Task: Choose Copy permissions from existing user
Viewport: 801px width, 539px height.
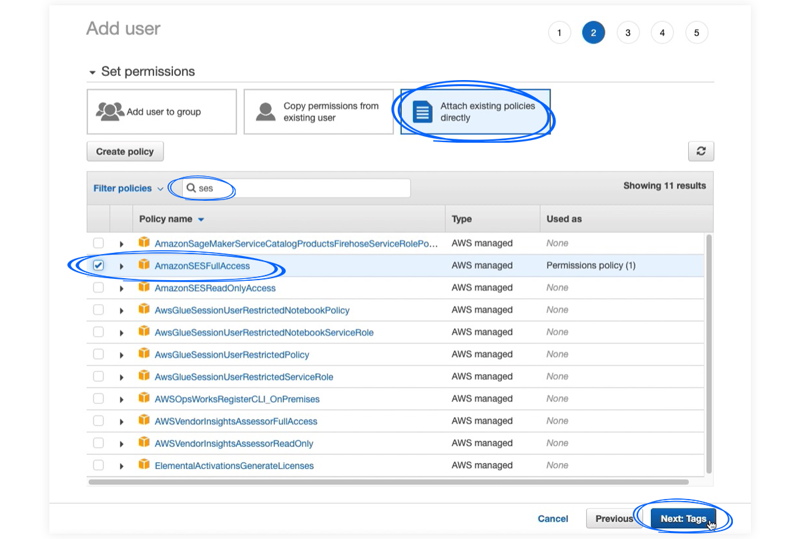Action: coord(318,111)
